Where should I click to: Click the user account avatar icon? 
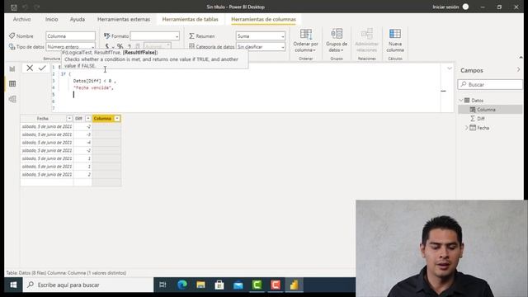(x=465, y=7)
